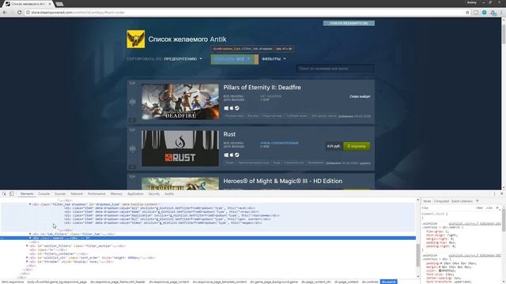The image size is (506, 284).
Task: Grab the drag handle of Rust row
Action: coord(133,148)
